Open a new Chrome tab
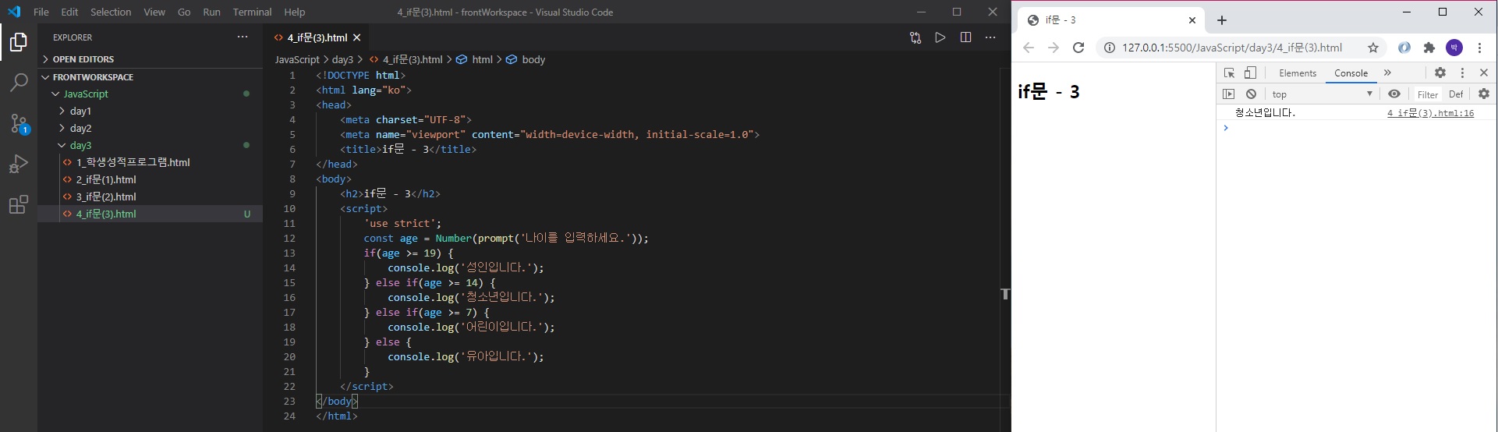 point(1222,20)
